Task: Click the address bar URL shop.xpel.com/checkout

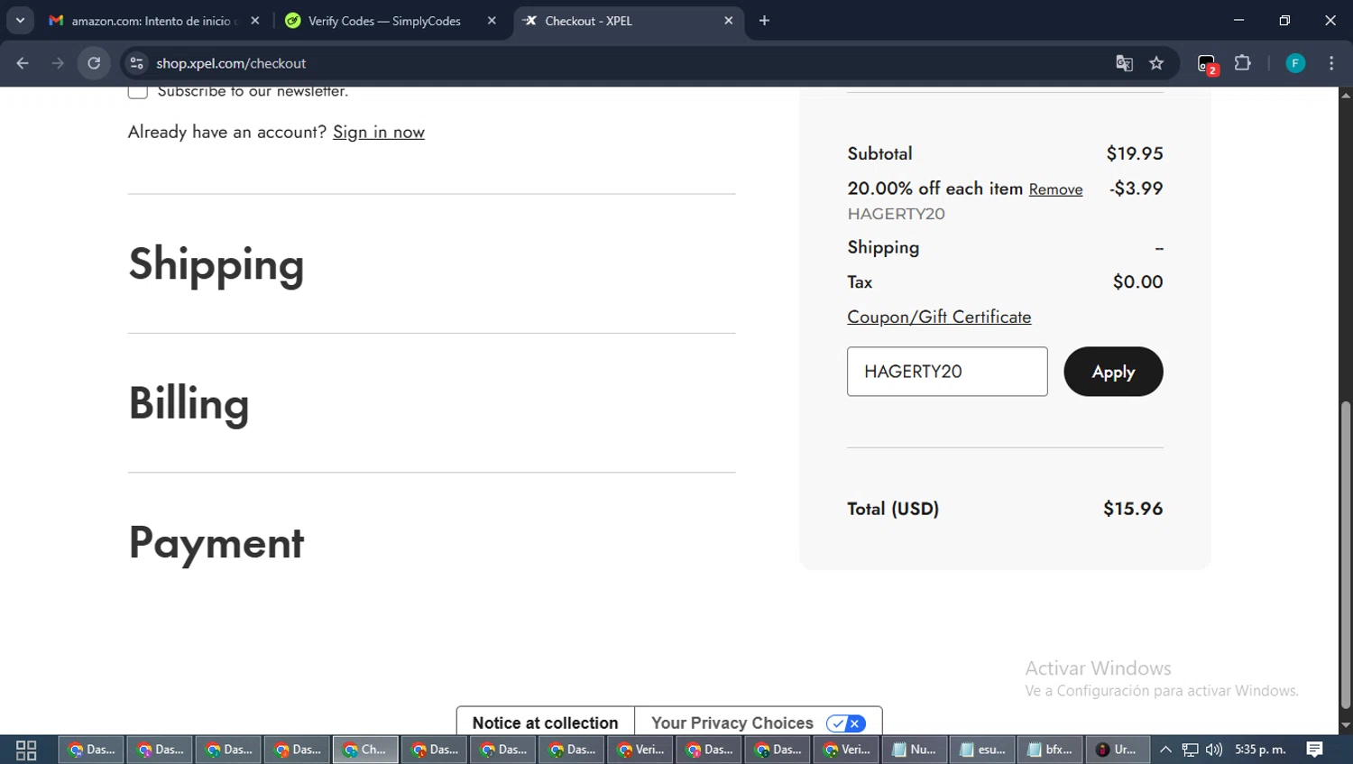Action: pyautogui.click(x=231, y=63)
